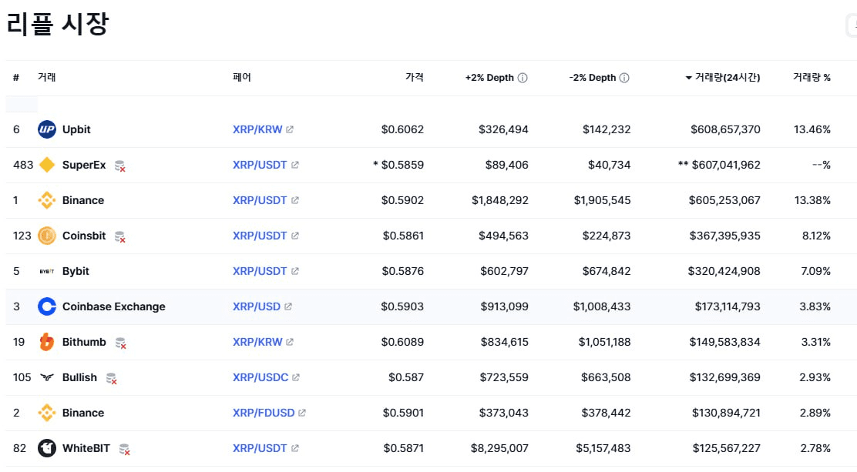
Task: Sort table by 거래량 % header
Action: coord(812,78)
